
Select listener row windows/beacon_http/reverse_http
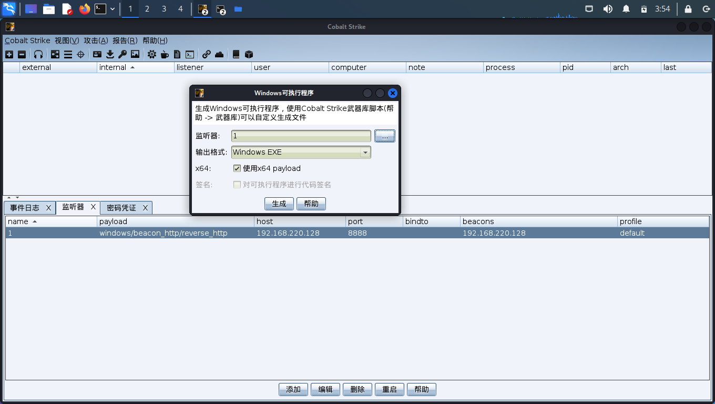(357, 233)
